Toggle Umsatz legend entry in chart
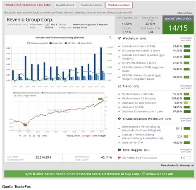 click(x=56, y=43)
